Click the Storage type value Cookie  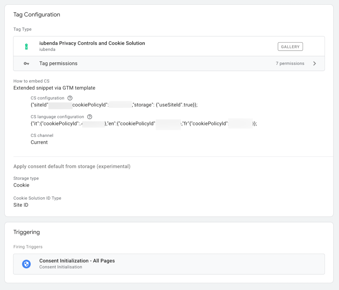(x=21, y=185)
